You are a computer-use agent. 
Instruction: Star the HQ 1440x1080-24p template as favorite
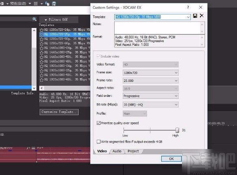[x=42, y=48]
